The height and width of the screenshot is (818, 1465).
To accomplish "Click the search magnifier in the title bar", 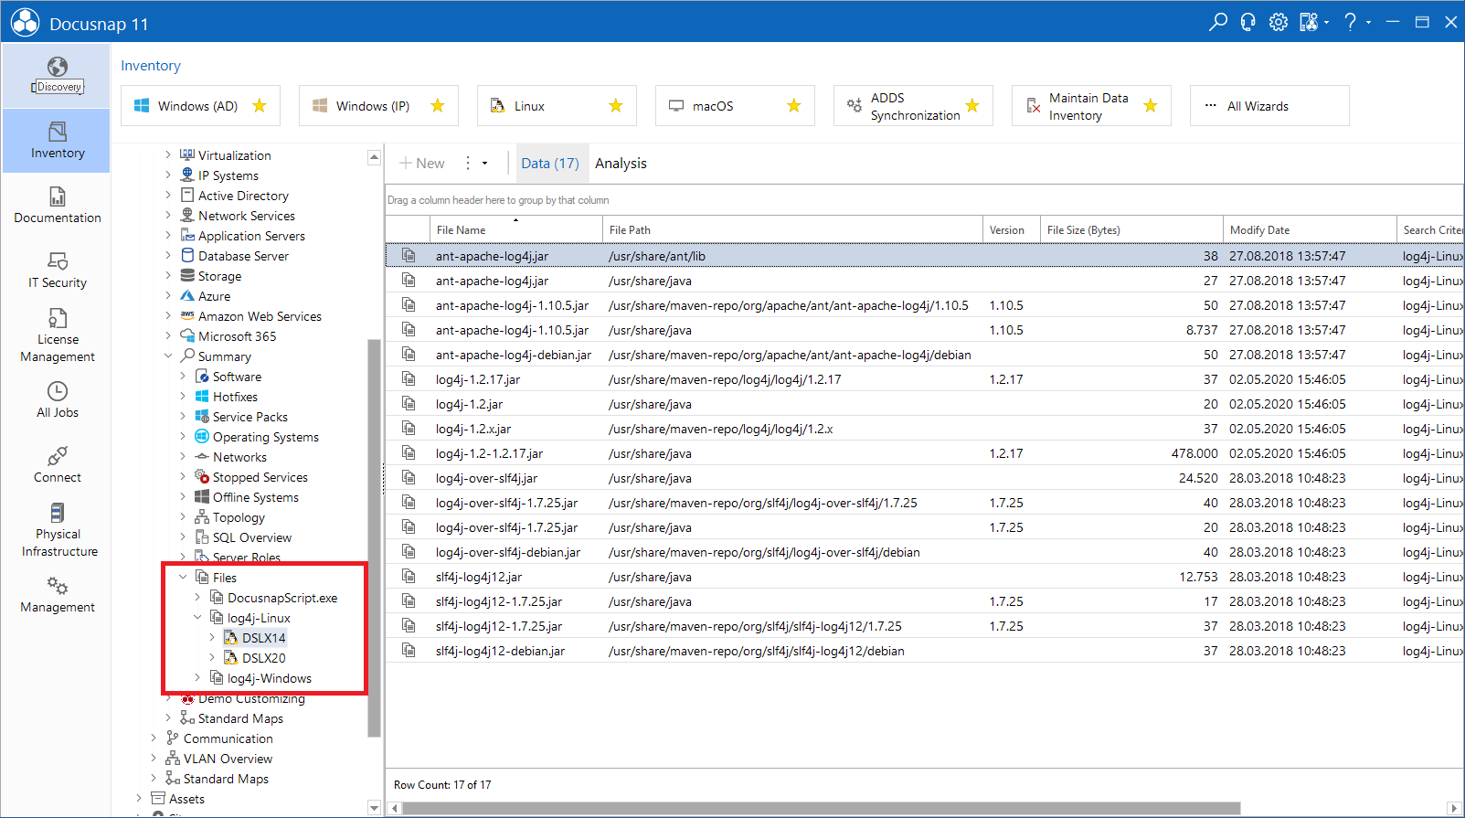I will point(1217,22).
